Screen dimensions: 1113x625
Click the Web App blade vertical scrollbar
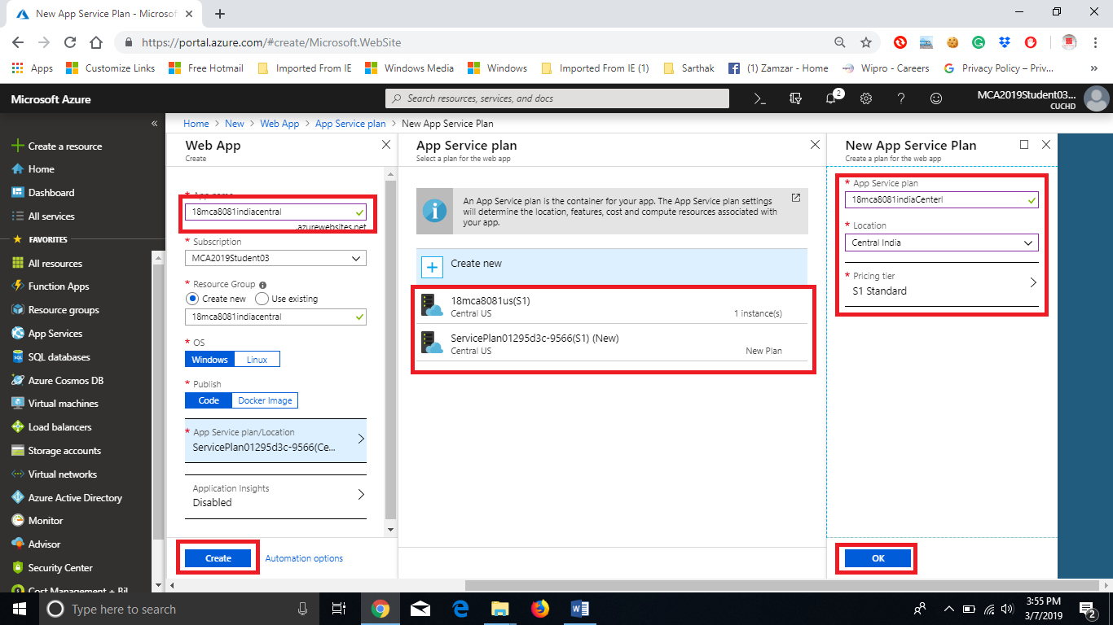click(x=390, y=350)
